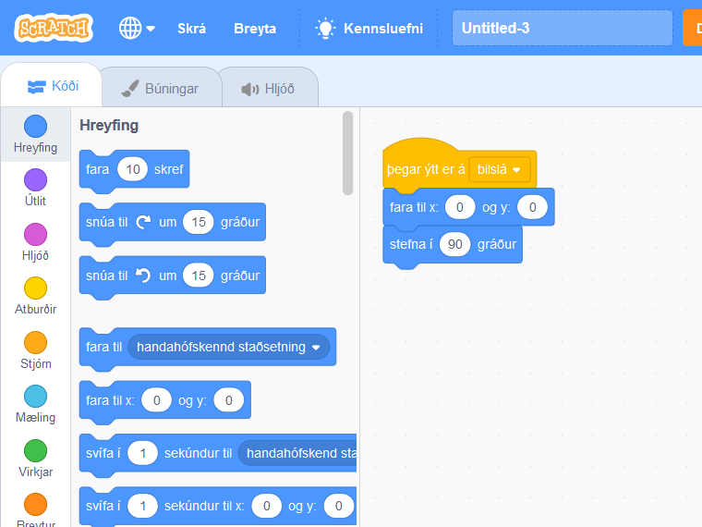Open destination dropdown in 'svífa í' block
Screen dimensions: 702x527
coord(297,453)
